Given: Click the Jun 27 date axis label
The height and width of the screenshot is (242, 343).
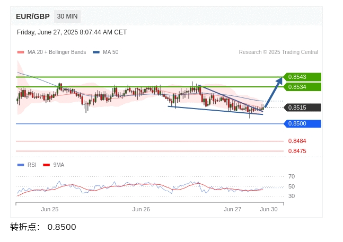Looking at the screenshot, I should [233, 210].
